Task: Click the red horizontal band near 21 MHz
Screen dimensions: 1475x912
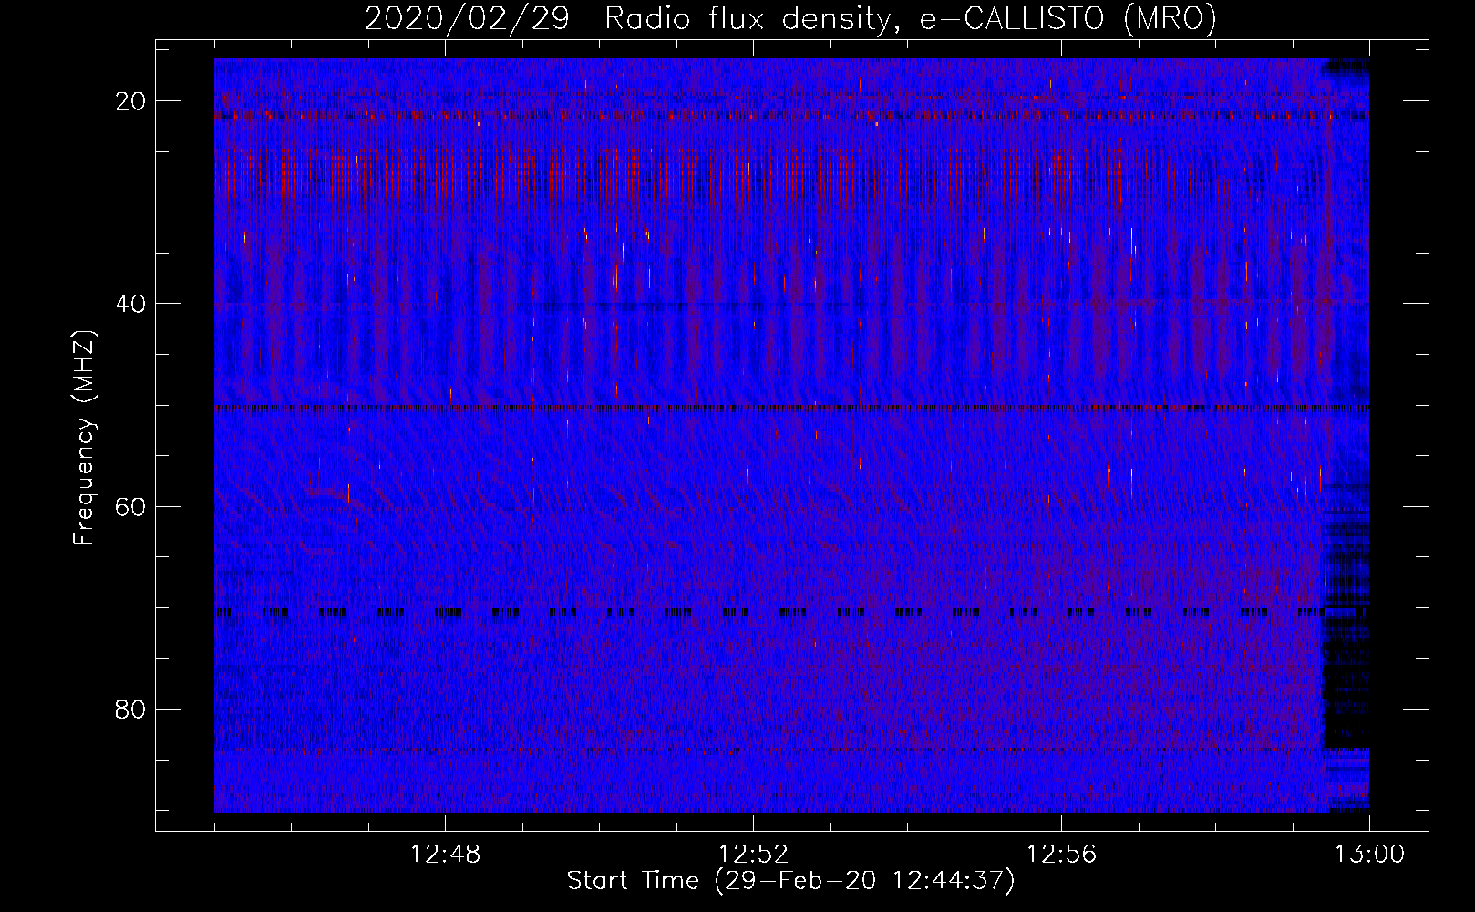Action: tap(791, 116)
